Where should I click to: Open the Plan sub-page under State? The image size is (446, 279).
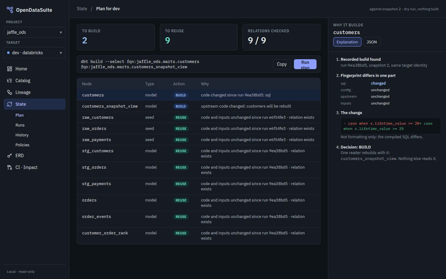pyautogui.click(x=20, y=115)
